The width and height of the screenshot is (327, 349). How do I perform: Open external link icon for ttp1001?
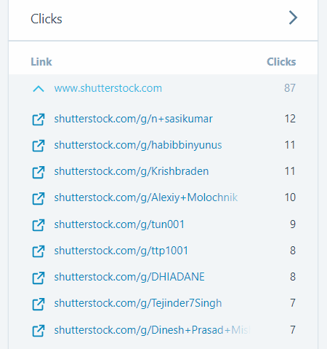click(x=39, y=251)
